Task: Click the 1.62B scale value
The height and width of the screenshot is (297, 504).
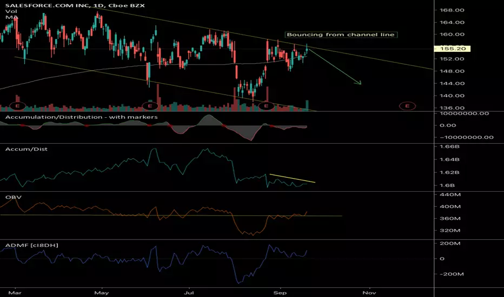Action: (449, 172)
